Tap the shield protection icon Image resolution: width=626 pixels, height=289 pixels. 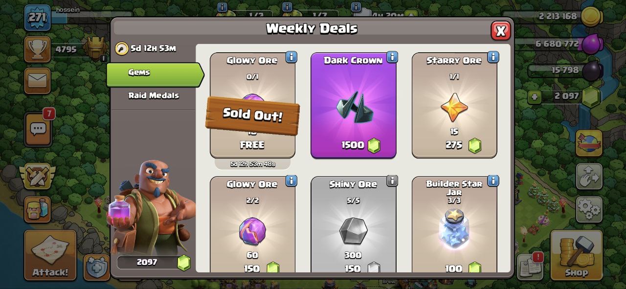pos(96,267)
